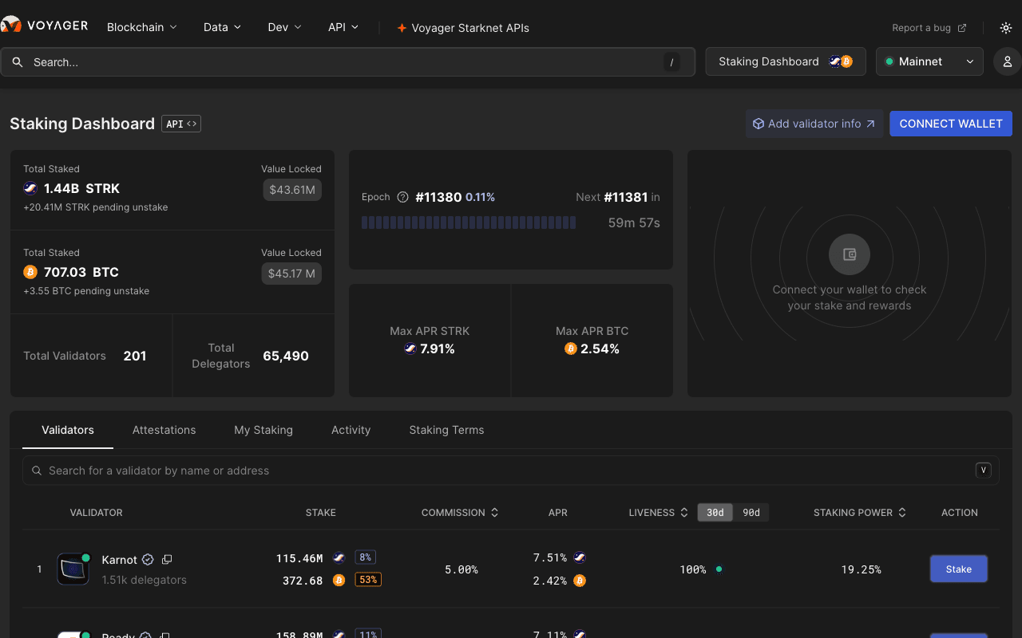Image resolution: width=1022 pixels, height=638 pixels.
Task: Open the Staking Terms tab
Action: [446, 430]
